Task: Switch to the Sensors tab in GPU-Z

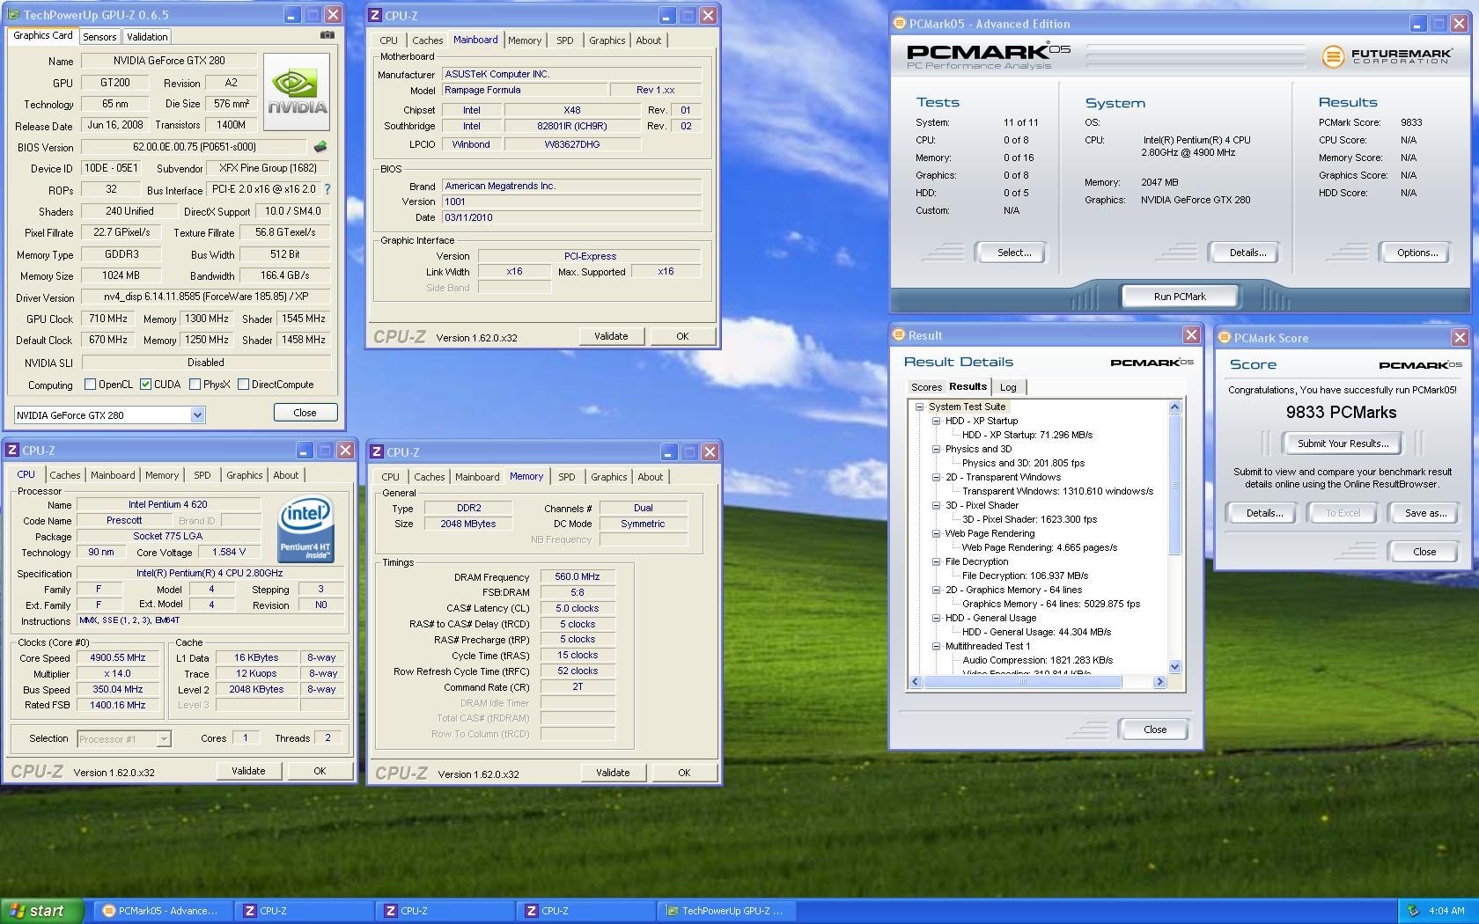Action: (99, 37)
